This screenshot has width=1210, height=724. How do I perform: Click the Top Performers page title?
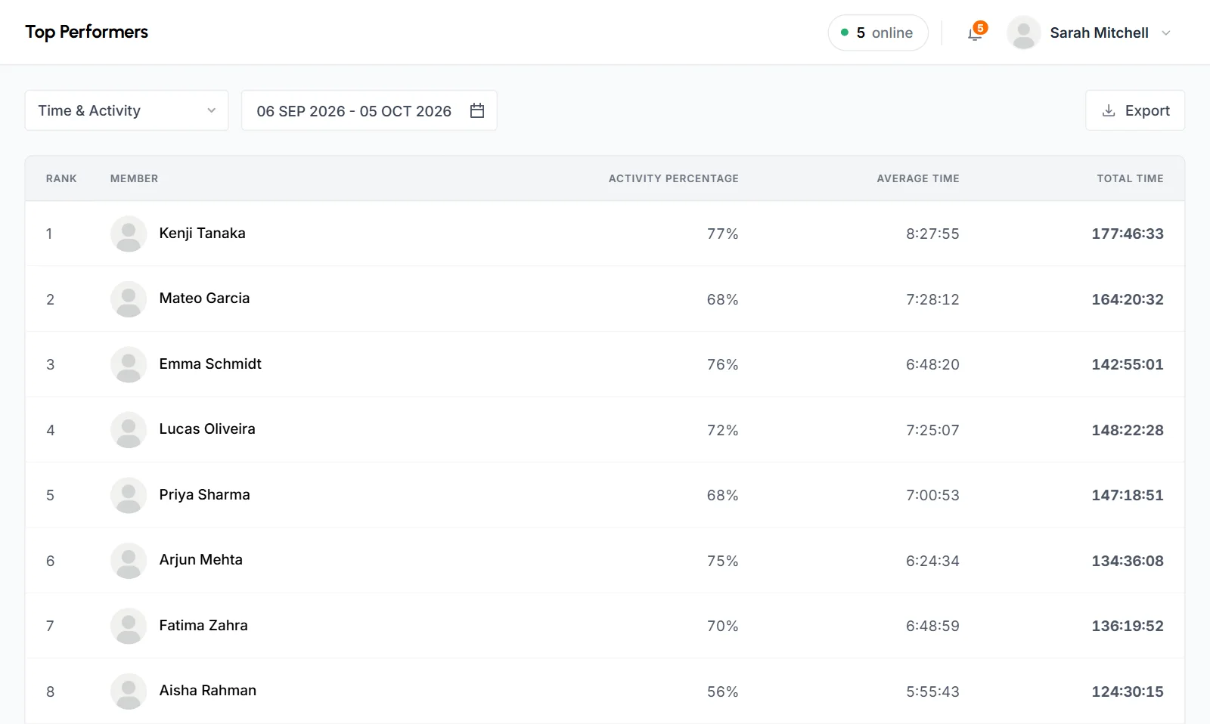pos(86,32)
